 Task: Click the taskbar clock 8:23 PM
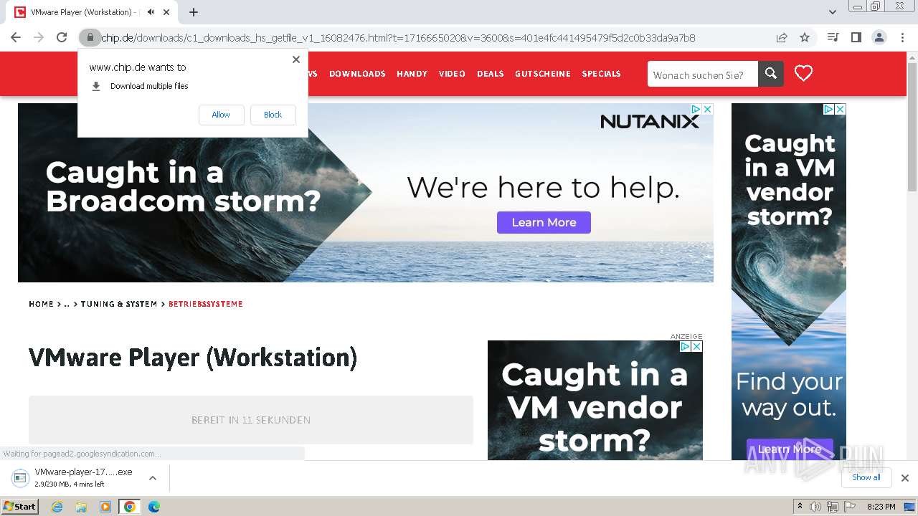[x=881, y=507]
